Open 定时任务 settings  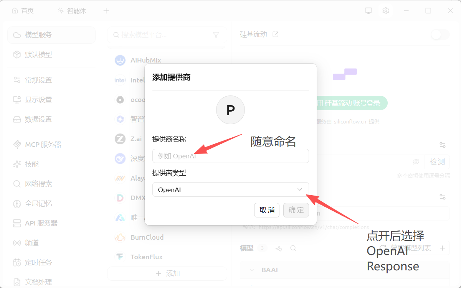click(51, 263)
